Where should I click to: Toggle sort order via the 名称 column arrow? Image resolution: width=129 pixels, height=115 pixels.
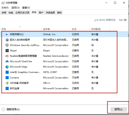click(x=20, y=27)
